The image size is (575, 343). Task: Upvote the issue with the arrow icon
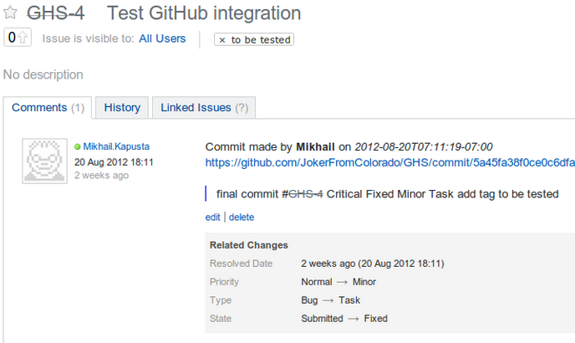(23, 38)
